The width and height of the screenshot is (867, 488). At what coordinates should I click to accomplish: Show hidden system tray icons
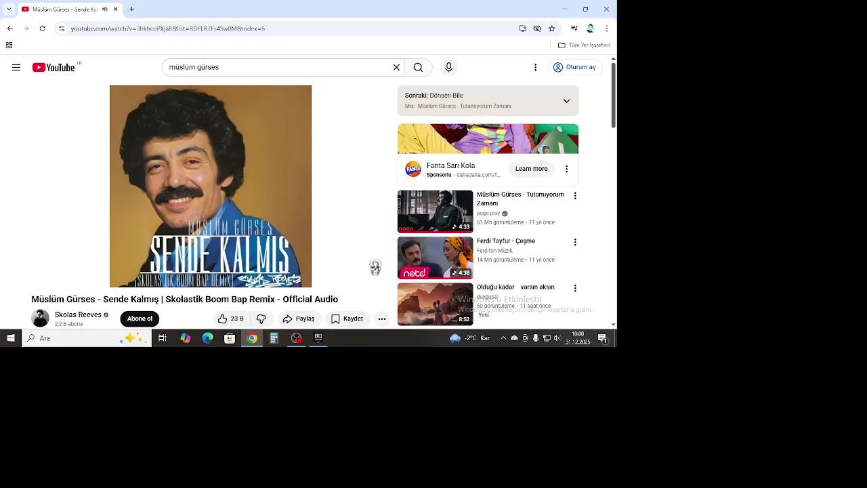coord(503,338)
